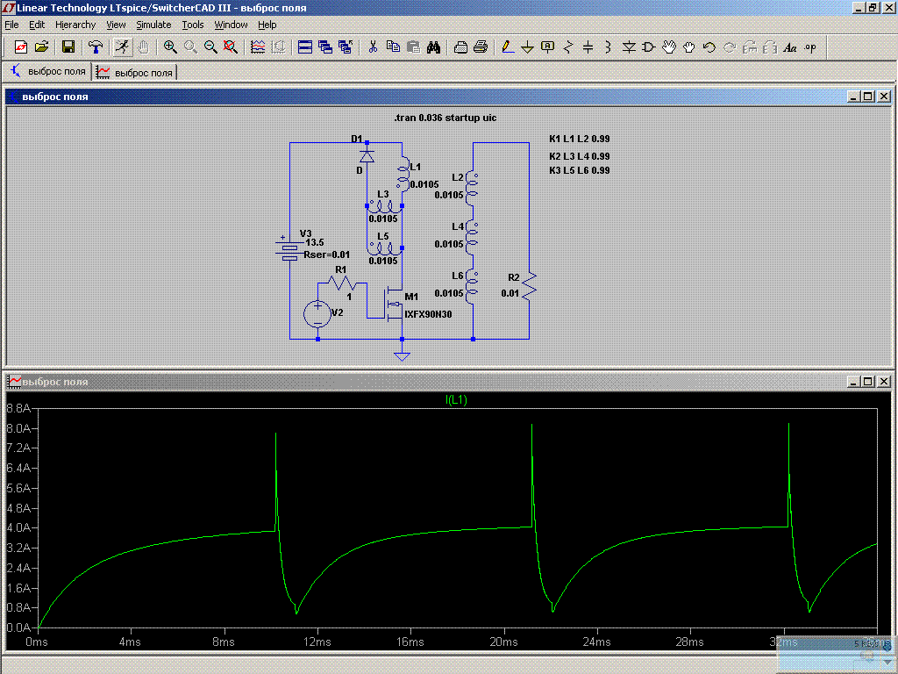The width and height of the screenshot is (898, 674).
Task: Select the Inductor tool in toolbar
Action: point(609,47)
